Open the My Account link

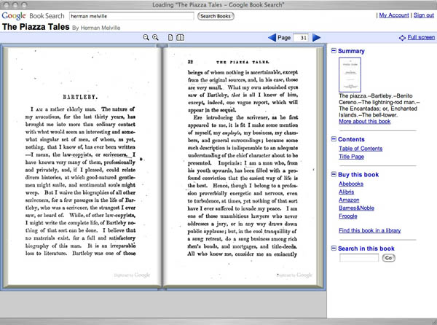[394, 15]
